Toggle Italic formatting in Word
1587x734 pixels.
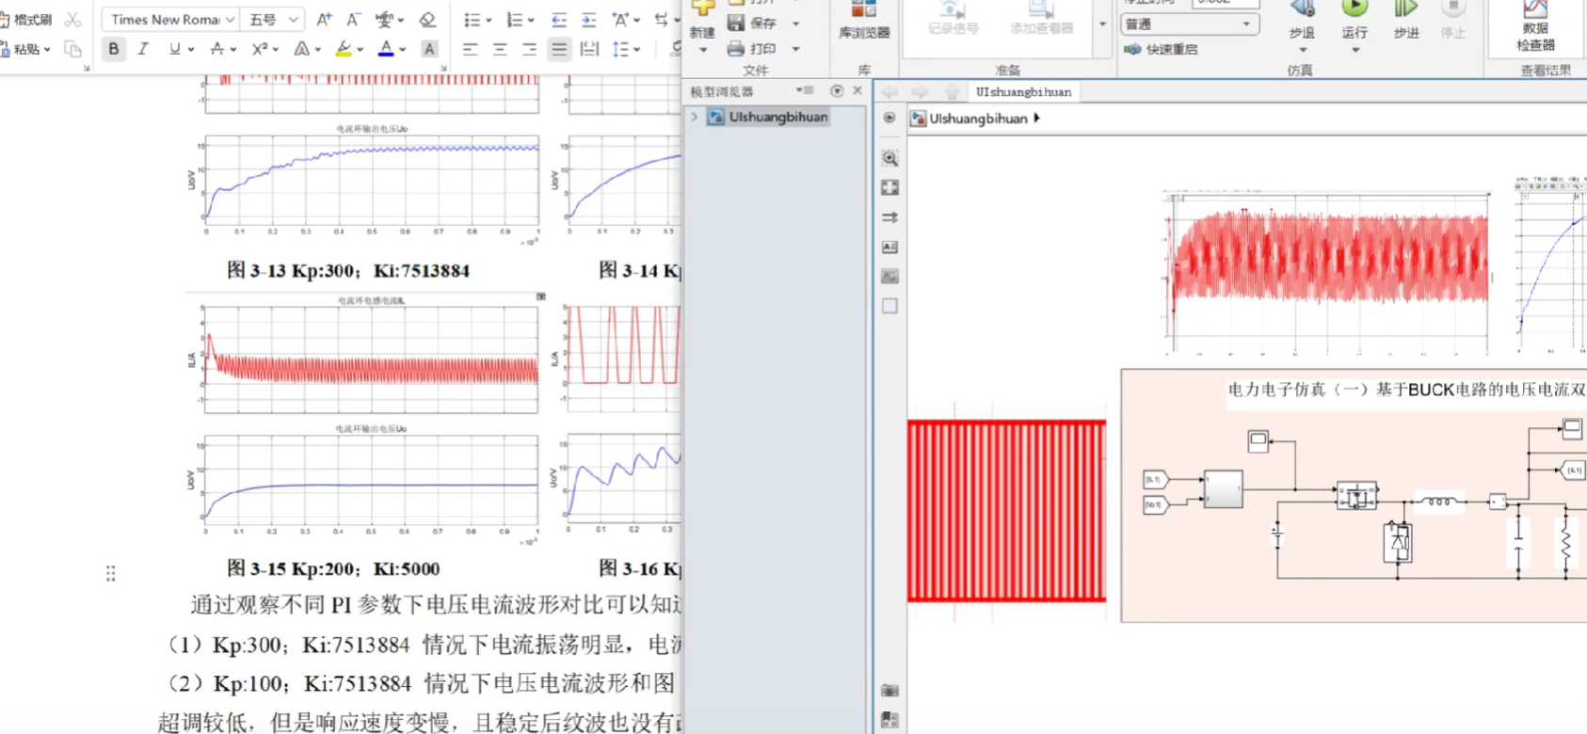pyautogui.click(x=143, y=49)
